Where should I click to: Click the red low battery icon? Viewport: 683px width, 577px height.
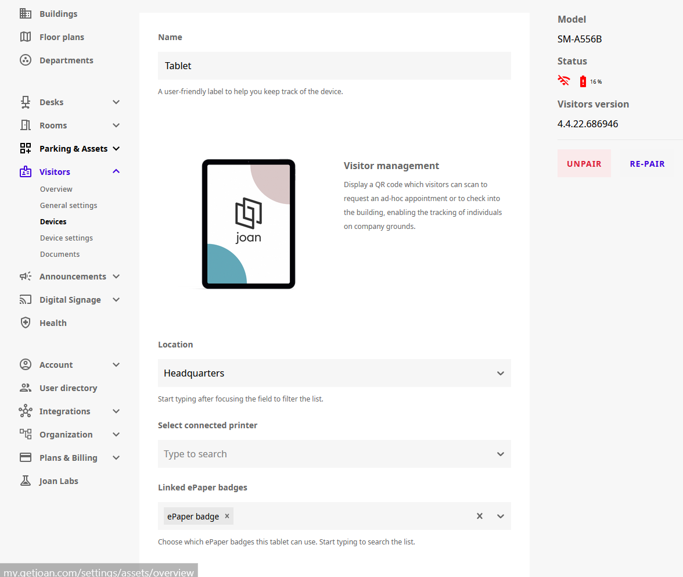click(x=583, y=81)
